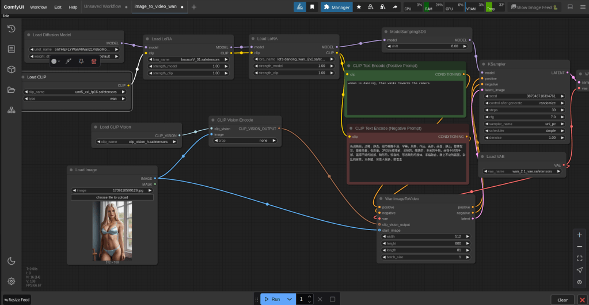Click the Manager button
This screenshot has width=589, height=305.
(337, 7)
